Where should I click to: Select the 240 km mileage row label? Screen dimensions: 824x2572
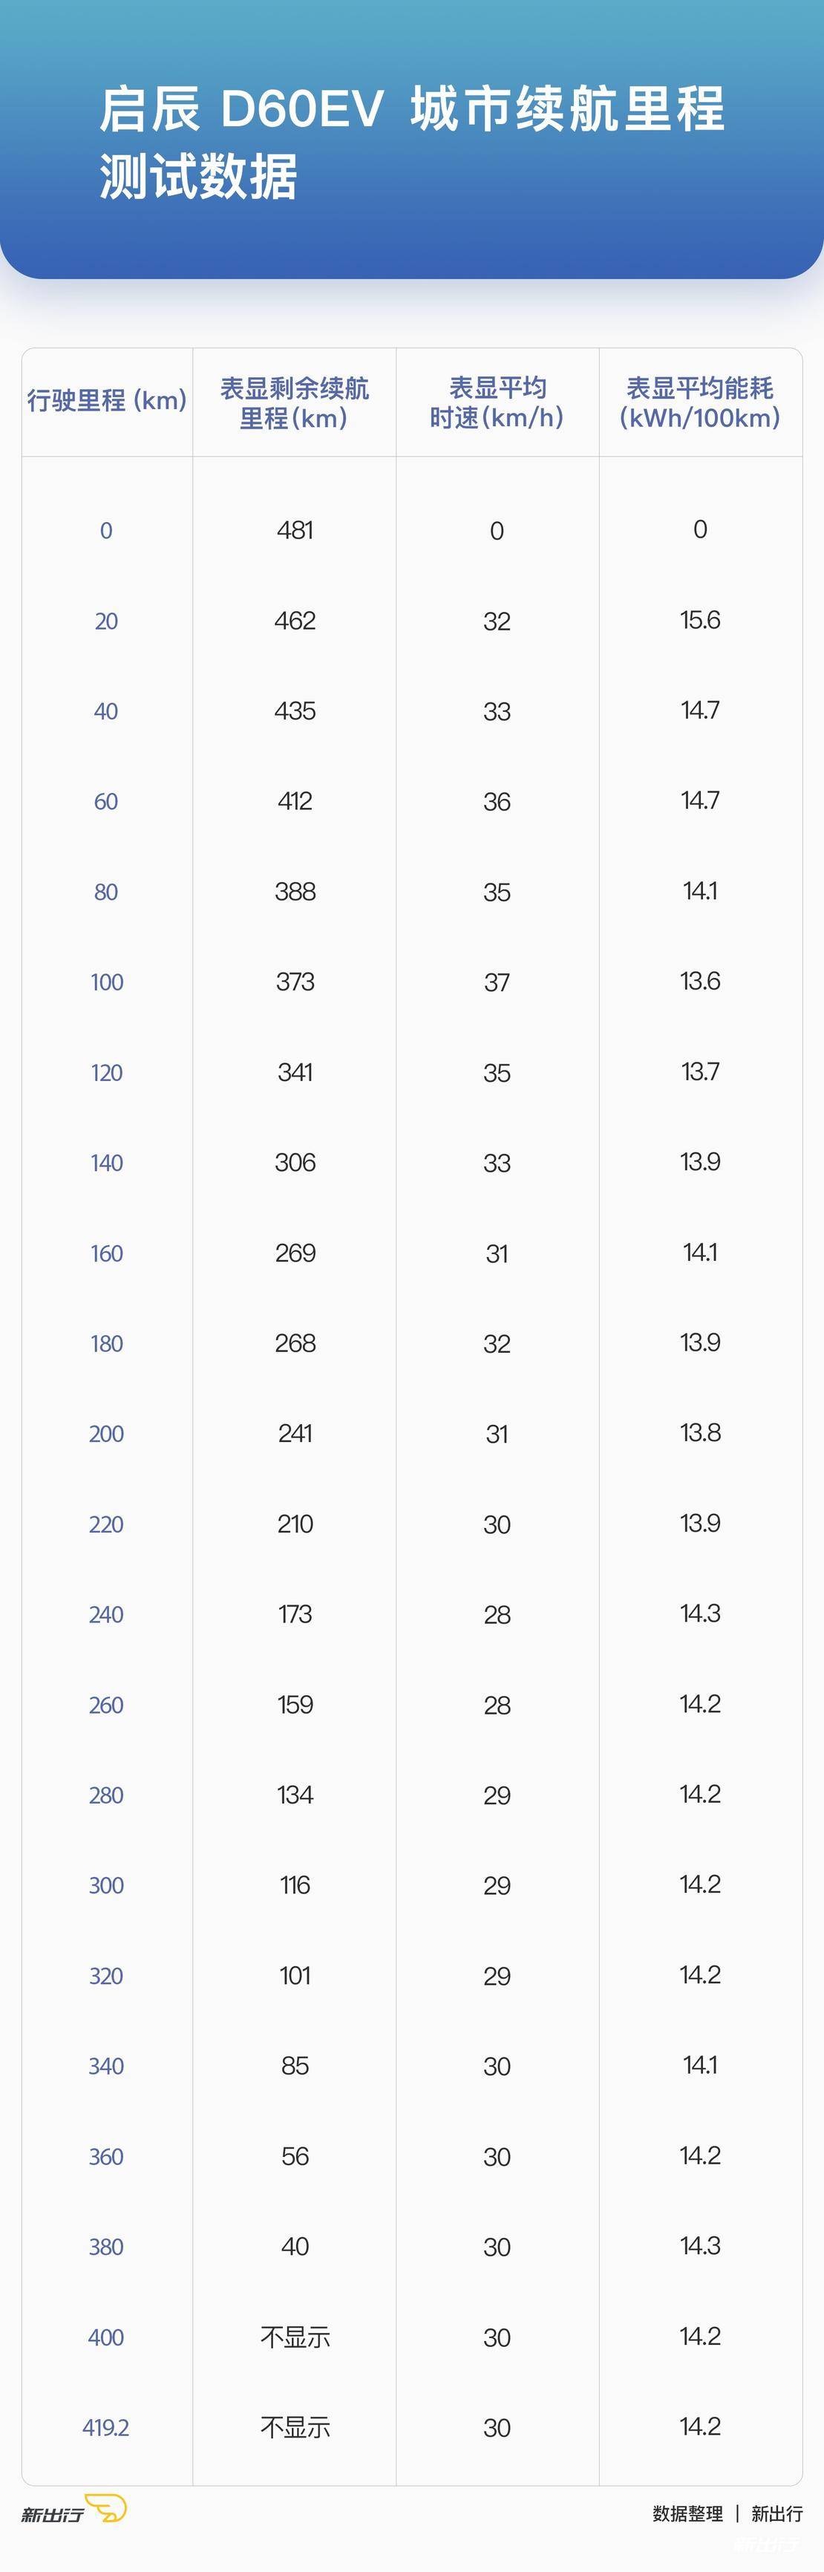(x=107, y=1614)
